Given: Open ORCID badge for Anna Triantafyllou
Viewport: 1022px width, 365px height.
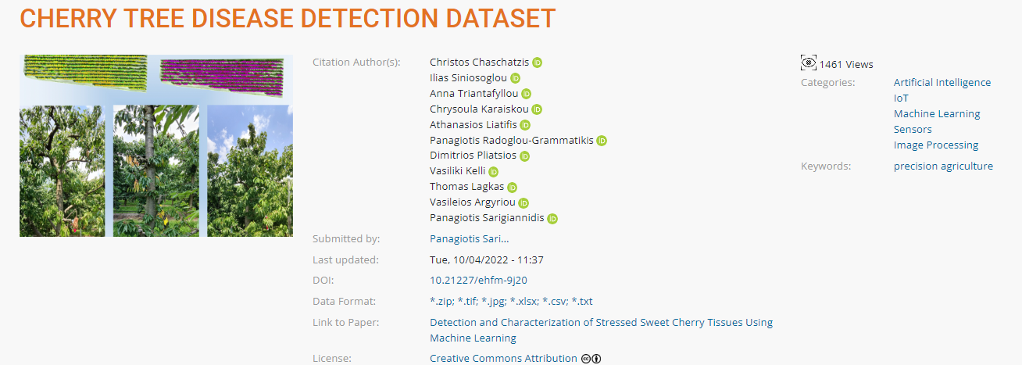Looking at the screenshot, I should (526, 94).
